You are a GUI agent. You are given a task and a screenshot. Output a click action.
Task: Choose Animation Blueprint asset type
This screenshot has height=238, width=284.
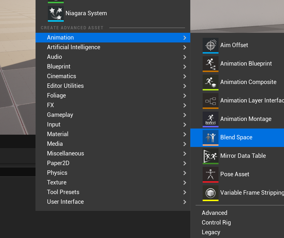[237, 64]
